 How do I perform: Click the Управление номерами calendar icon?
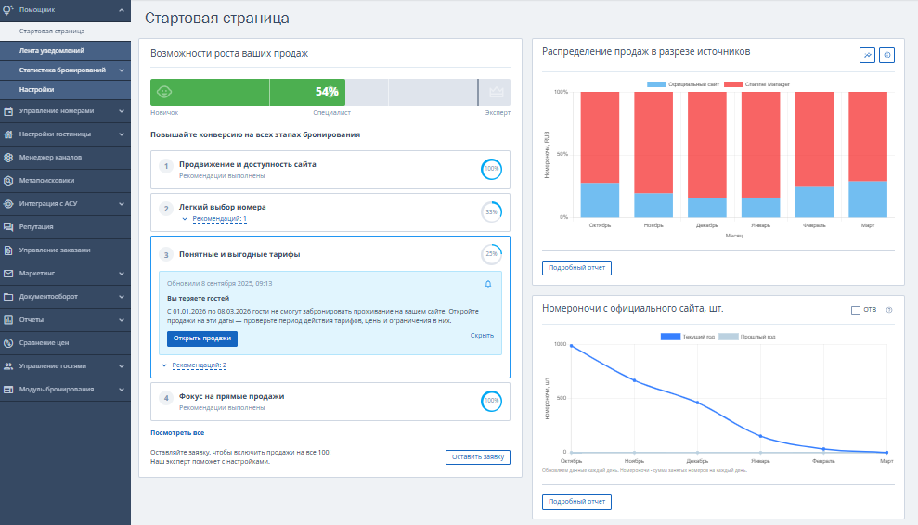[x=8, y=110]
